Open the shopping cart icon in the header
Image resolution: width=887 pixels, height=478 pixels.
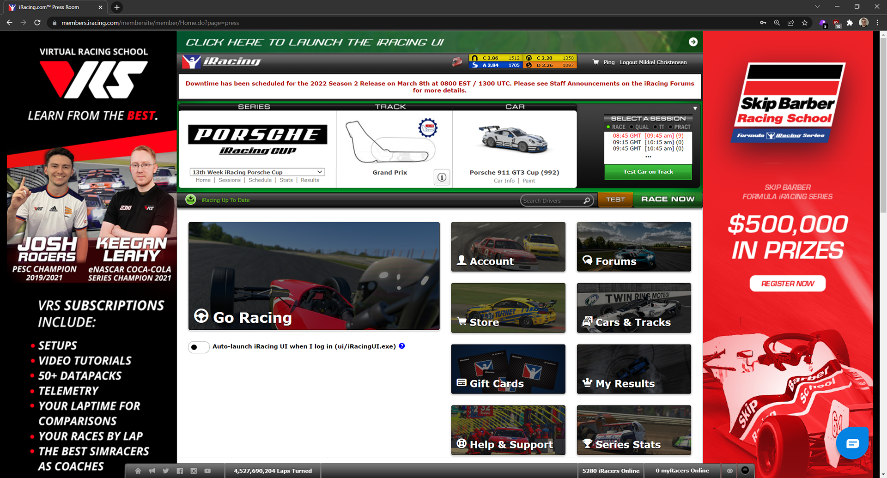(x=596, y=62)
